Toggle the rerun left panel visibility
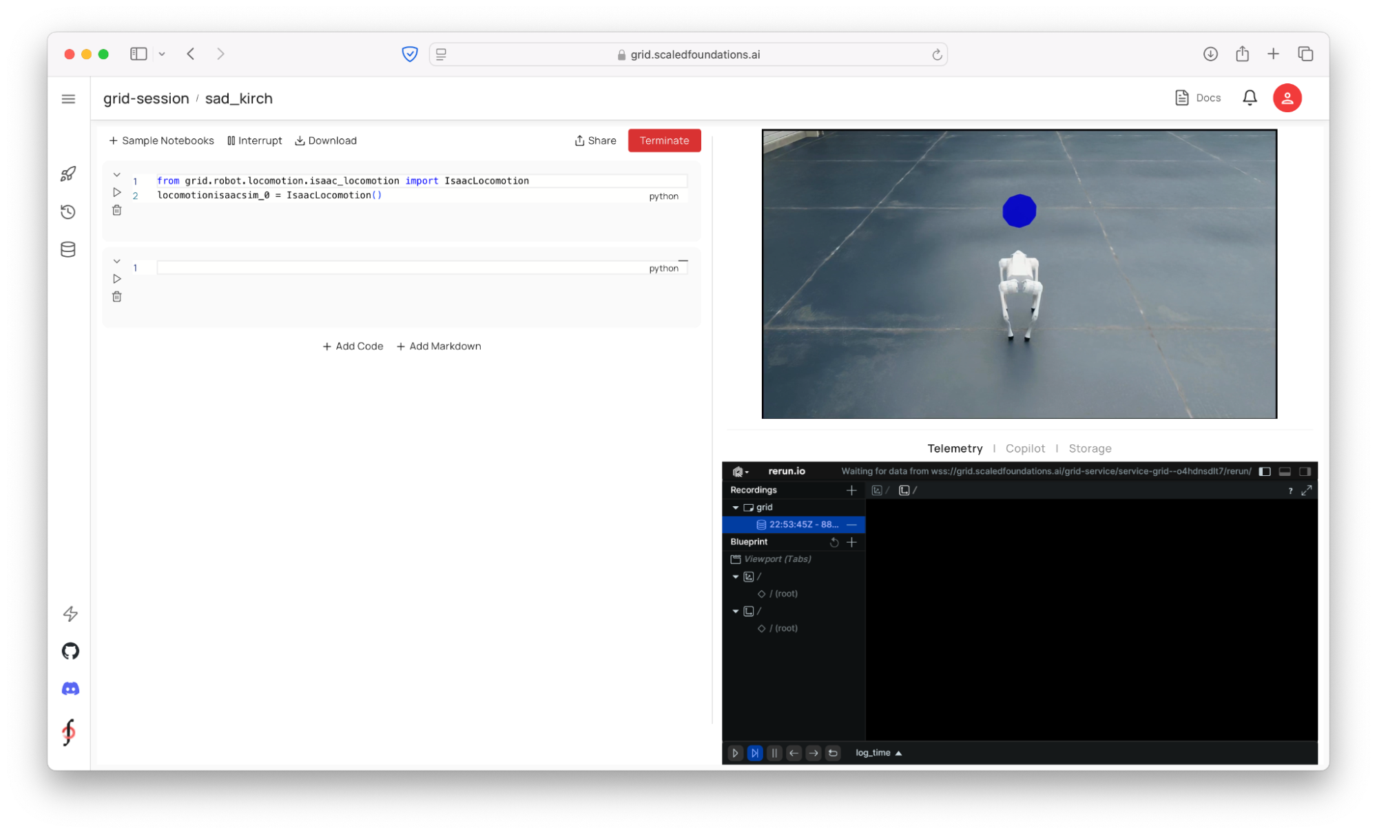Screen dimensions: 1377x834 [1265, 471]
